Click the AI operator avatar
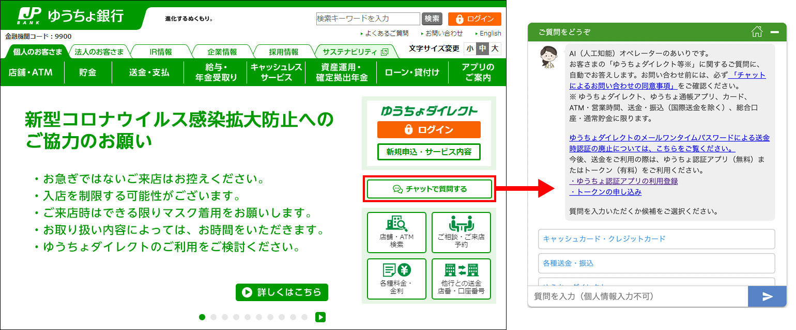The image size is (796, 330). coord(548,57)
